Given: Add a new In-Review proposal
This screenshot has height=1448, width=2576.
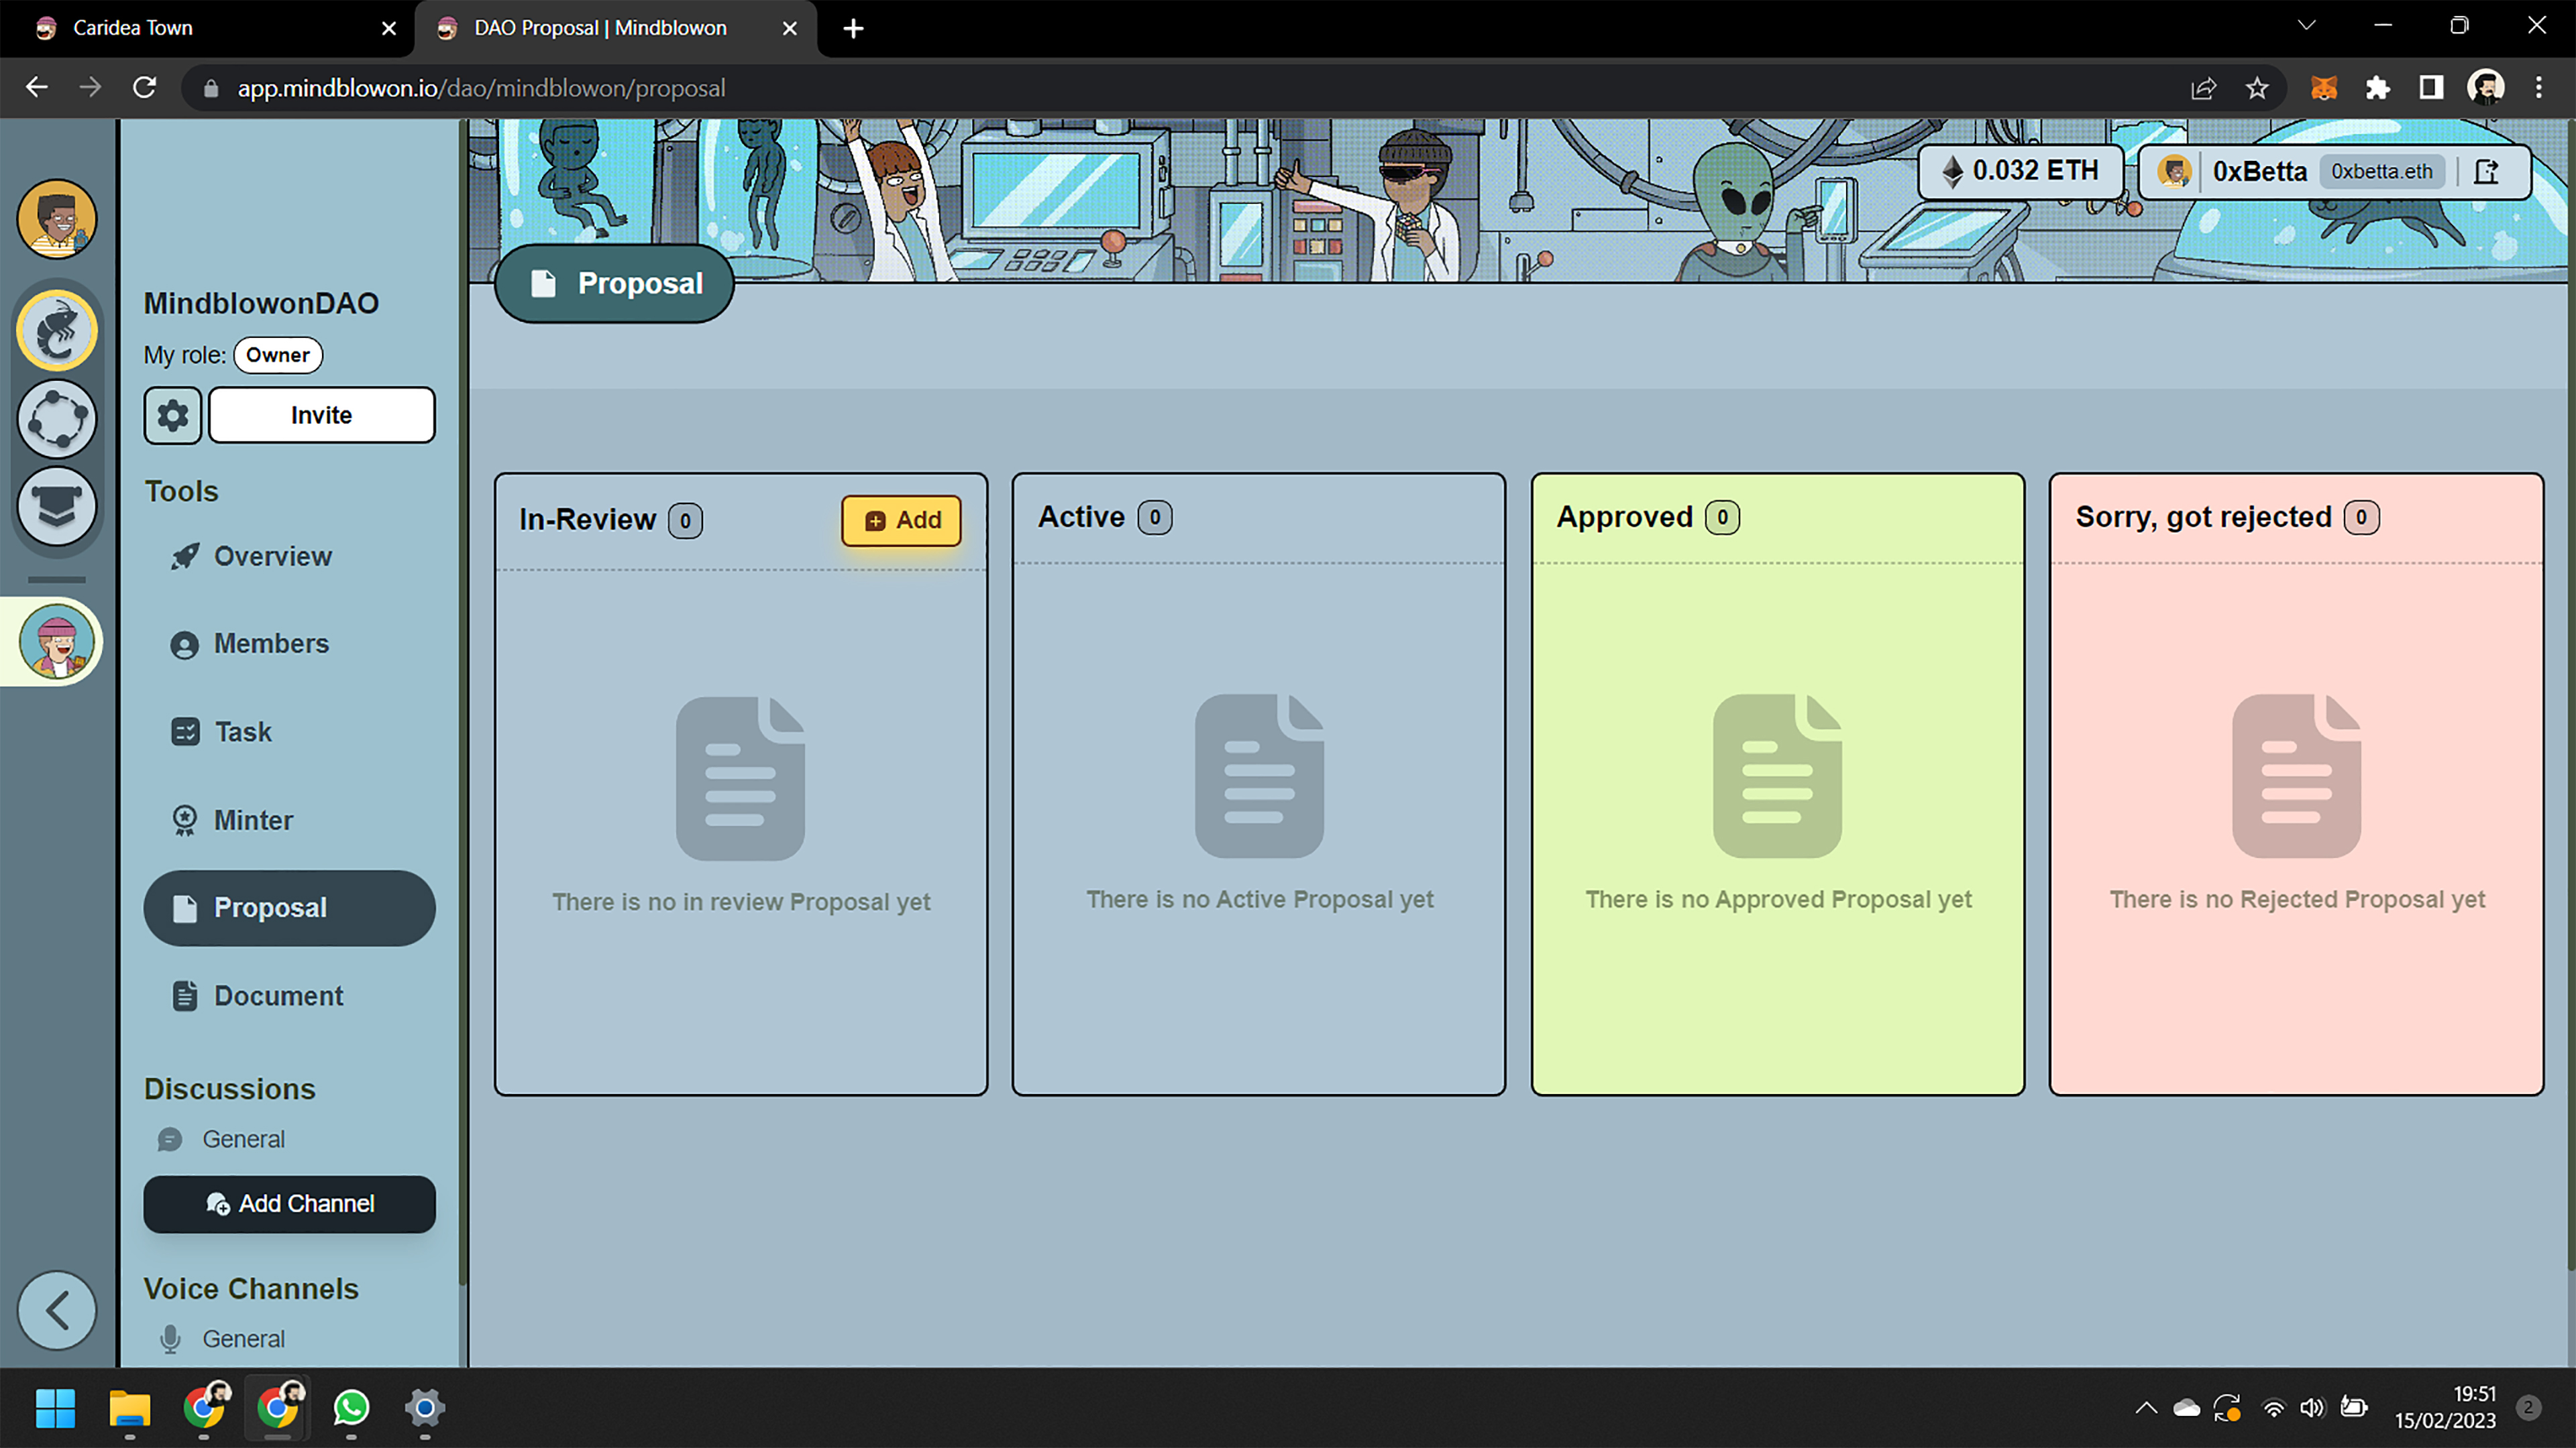Looking at the screenshot, I should tap(901, 520).
